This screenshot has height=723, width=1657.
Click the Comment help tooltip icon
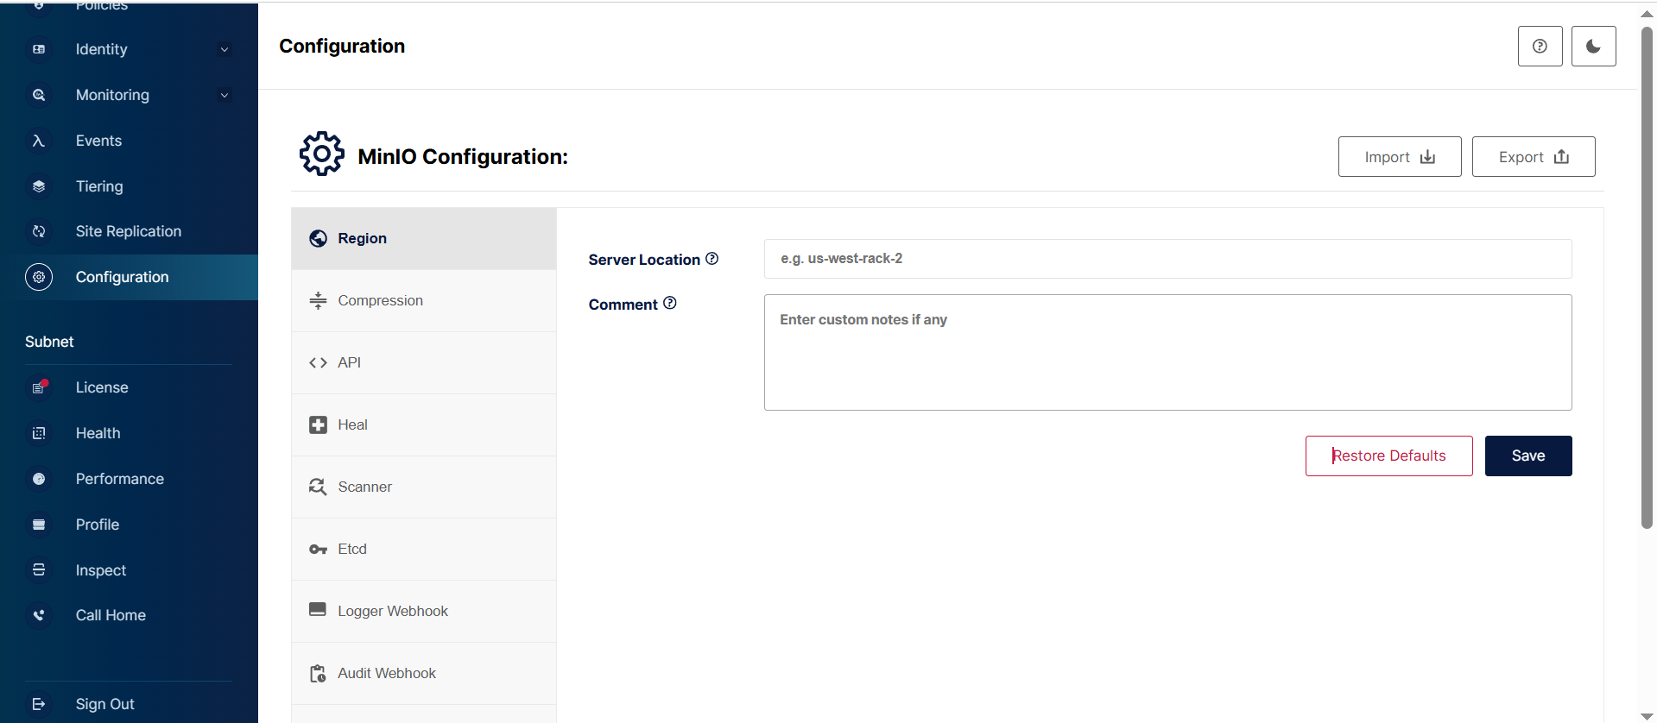[670, 303]
